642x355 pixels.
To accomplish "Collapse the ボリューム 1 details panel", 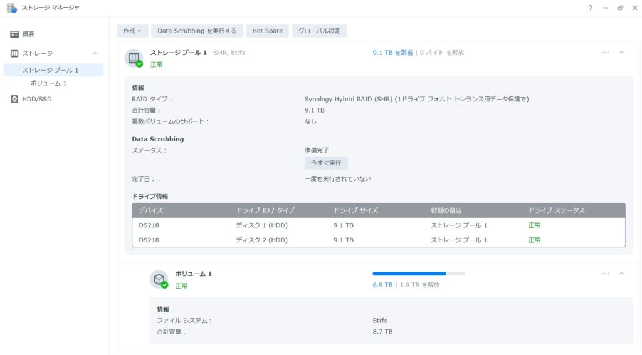I will [621, 274].
